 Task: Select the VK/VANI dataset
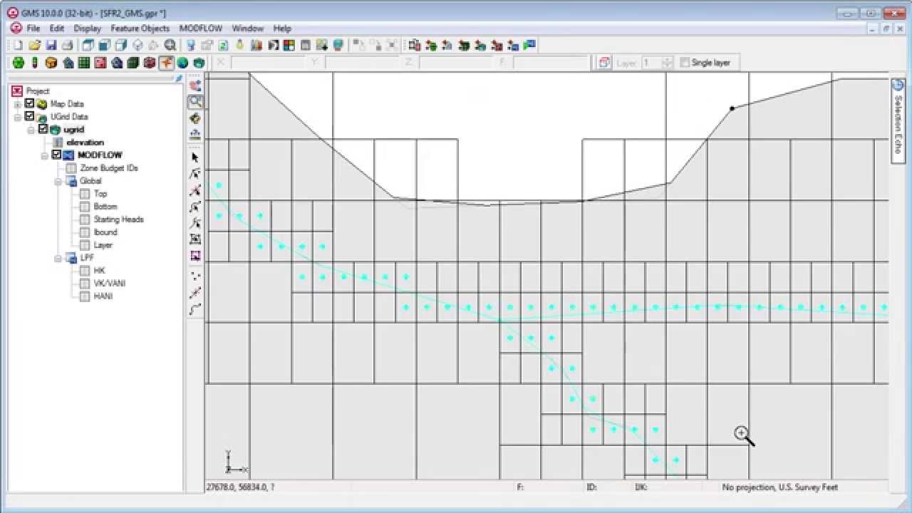[110, 284]
